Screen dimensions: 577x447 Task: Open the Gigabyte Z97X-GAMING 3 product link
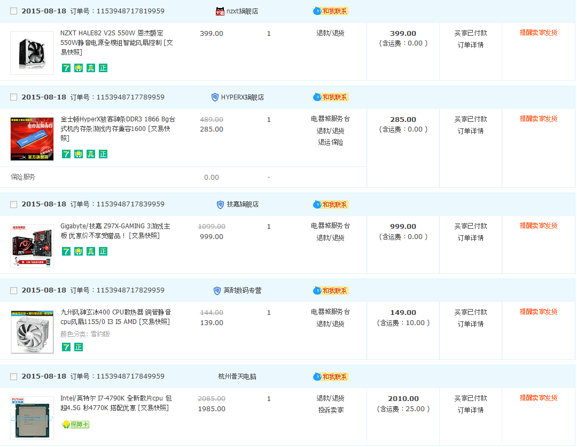115,231
